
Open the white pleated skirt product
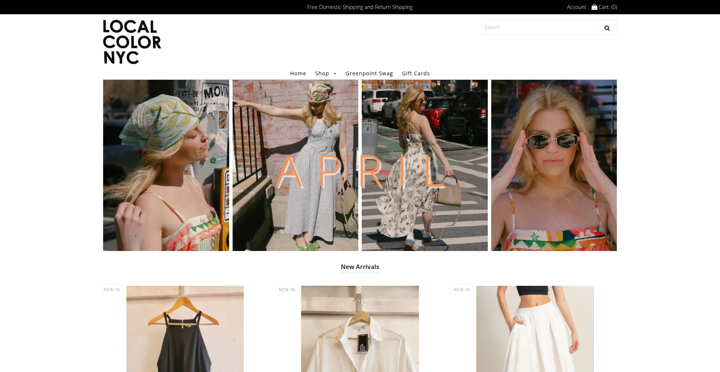coord(535,329)
